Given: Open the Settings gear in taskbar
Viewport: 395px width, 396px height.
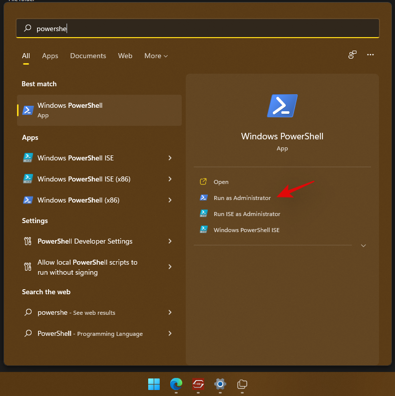Looking at the screenshot, I should point(220,384).
